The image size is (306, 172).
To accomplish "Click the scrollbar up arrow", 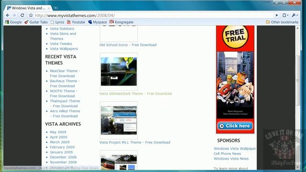I will [297, 28].
